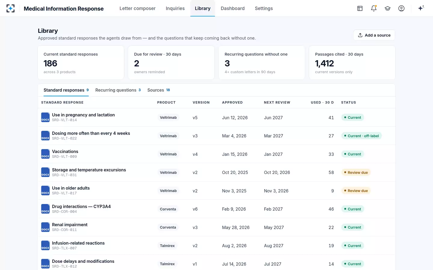Click Recurring questions without one card
Viewport: 433px width, 270px height.
262,63
